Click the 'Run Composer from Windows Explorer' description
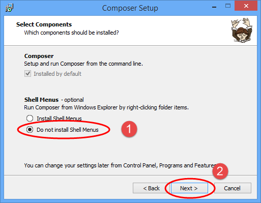The width and height of the screenshot is (261, 203). 106,107
